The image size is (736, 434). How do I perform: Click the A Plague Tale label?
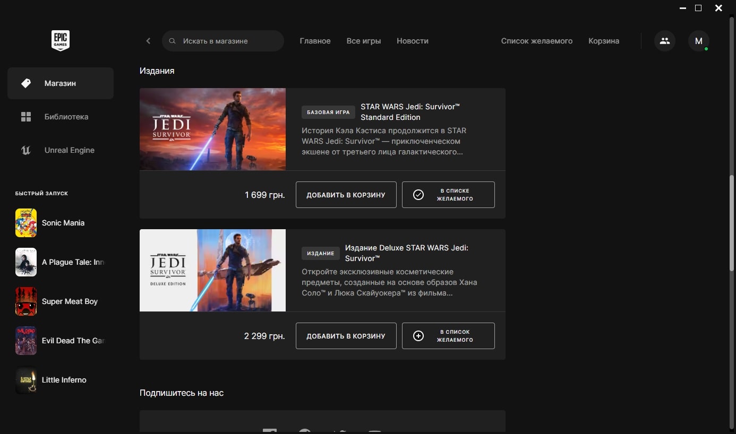point(73,262)
